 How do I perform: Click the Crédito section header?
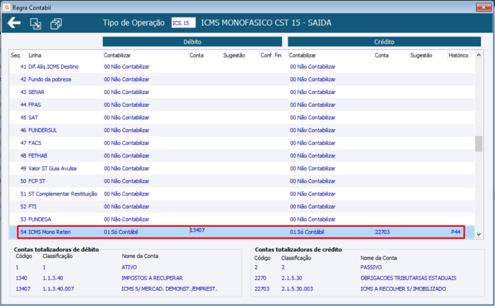tap(384, 41)
